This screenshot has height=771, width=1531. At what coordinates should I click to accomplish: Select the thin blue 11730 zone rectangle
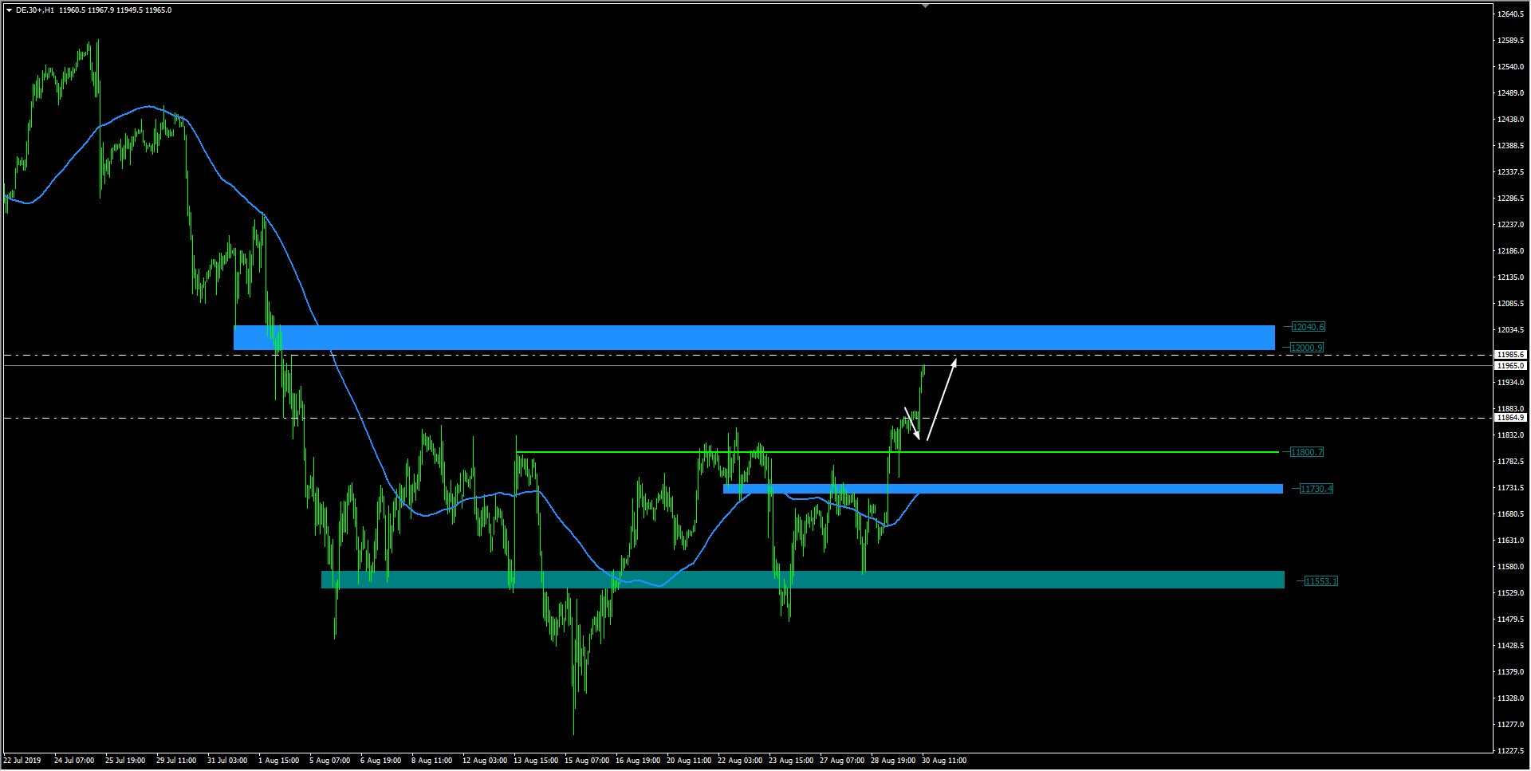(x=1002, y=489)
